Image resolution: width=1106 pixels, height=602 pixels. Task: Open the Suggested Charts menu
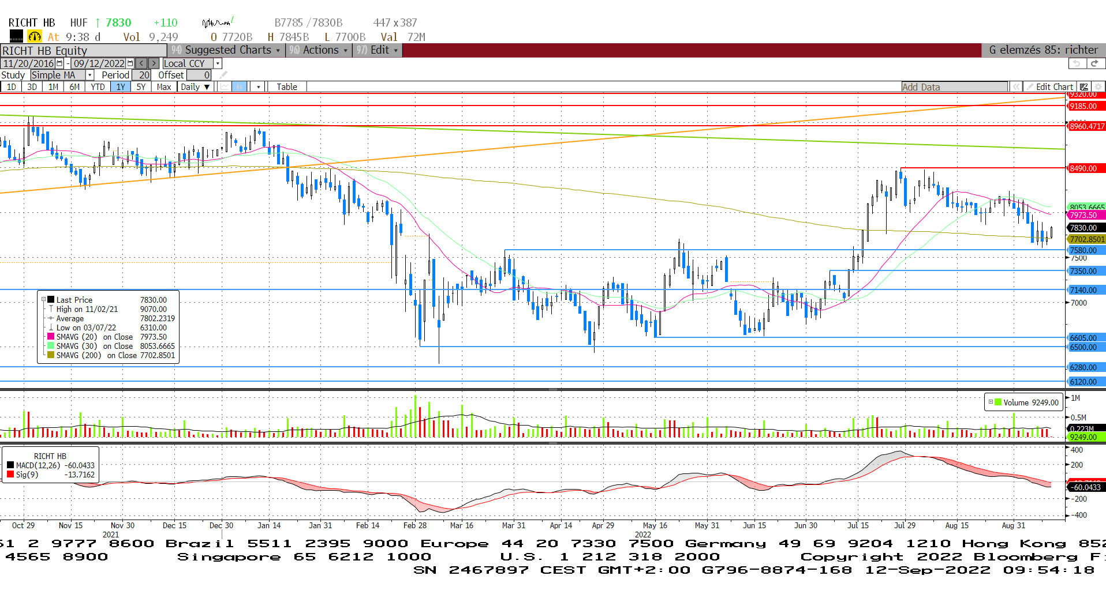point(227,50)
